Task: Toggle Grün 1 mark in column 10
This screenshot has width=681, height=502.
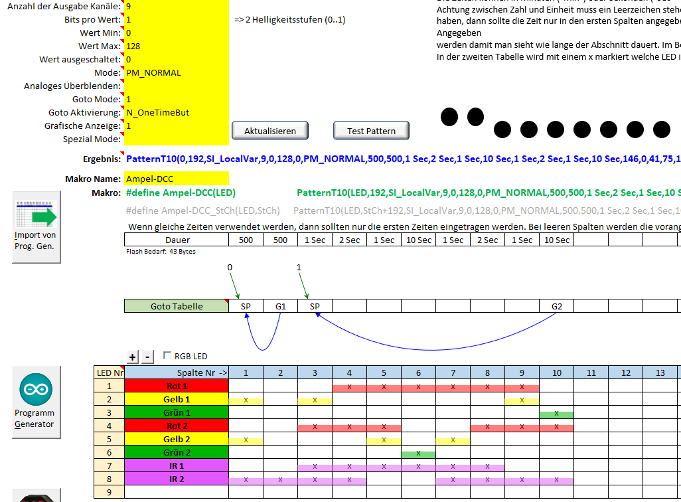Action: (556, 413)
